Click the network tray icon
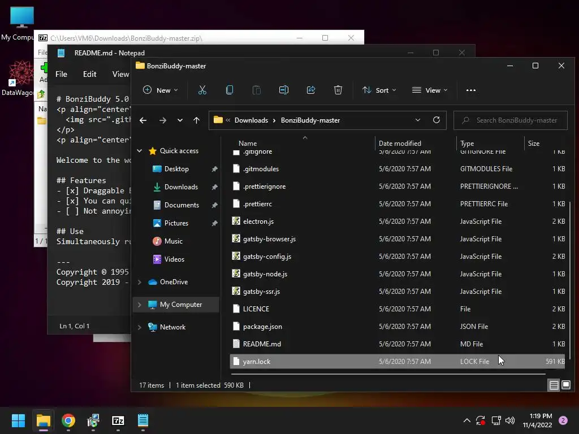The image size is (579, 434). click(496, 420)
